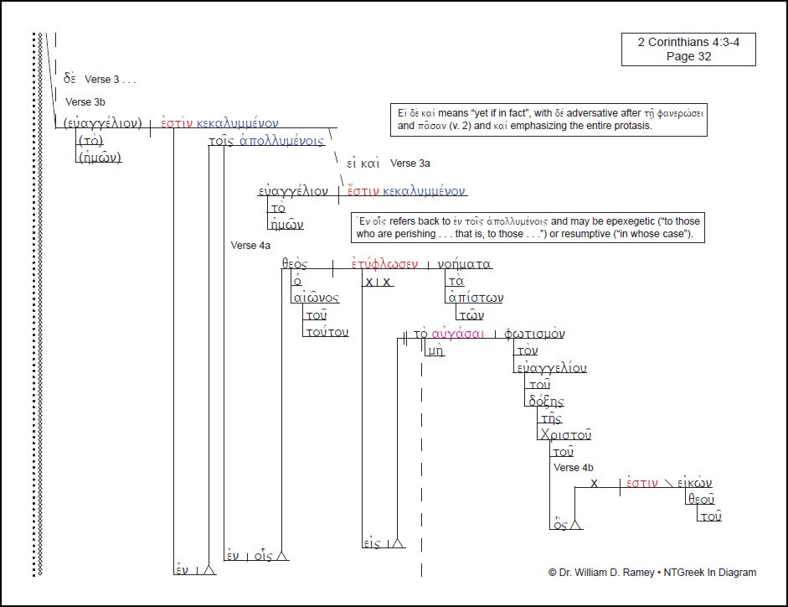
Task: Click the word "ἀπίστων"
Action: (476, 298)
